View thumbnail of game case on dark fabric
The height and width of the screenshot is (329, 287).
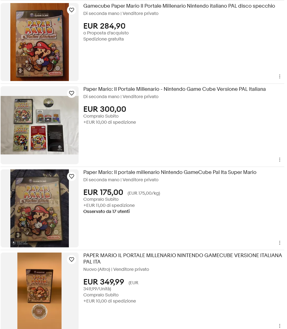click(40, 208)
